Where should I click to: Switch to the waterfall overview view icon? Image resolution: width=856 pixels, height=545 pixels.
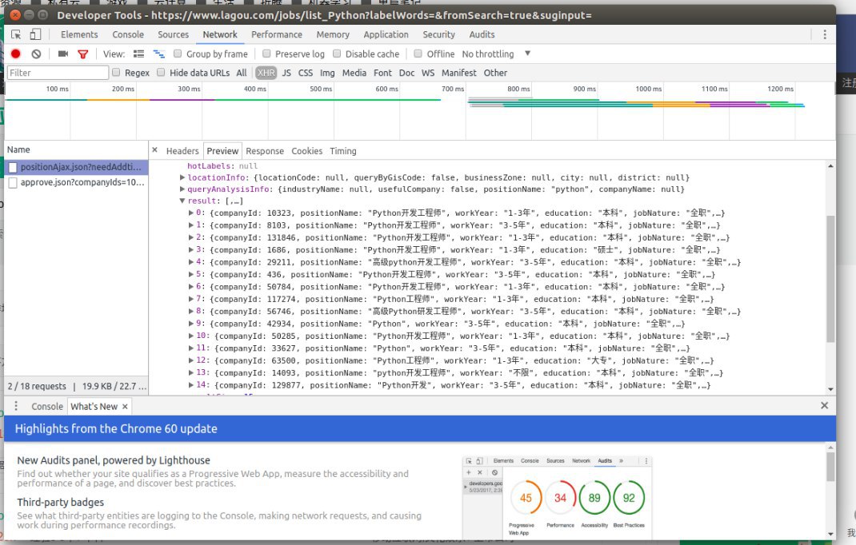point(158,54)
